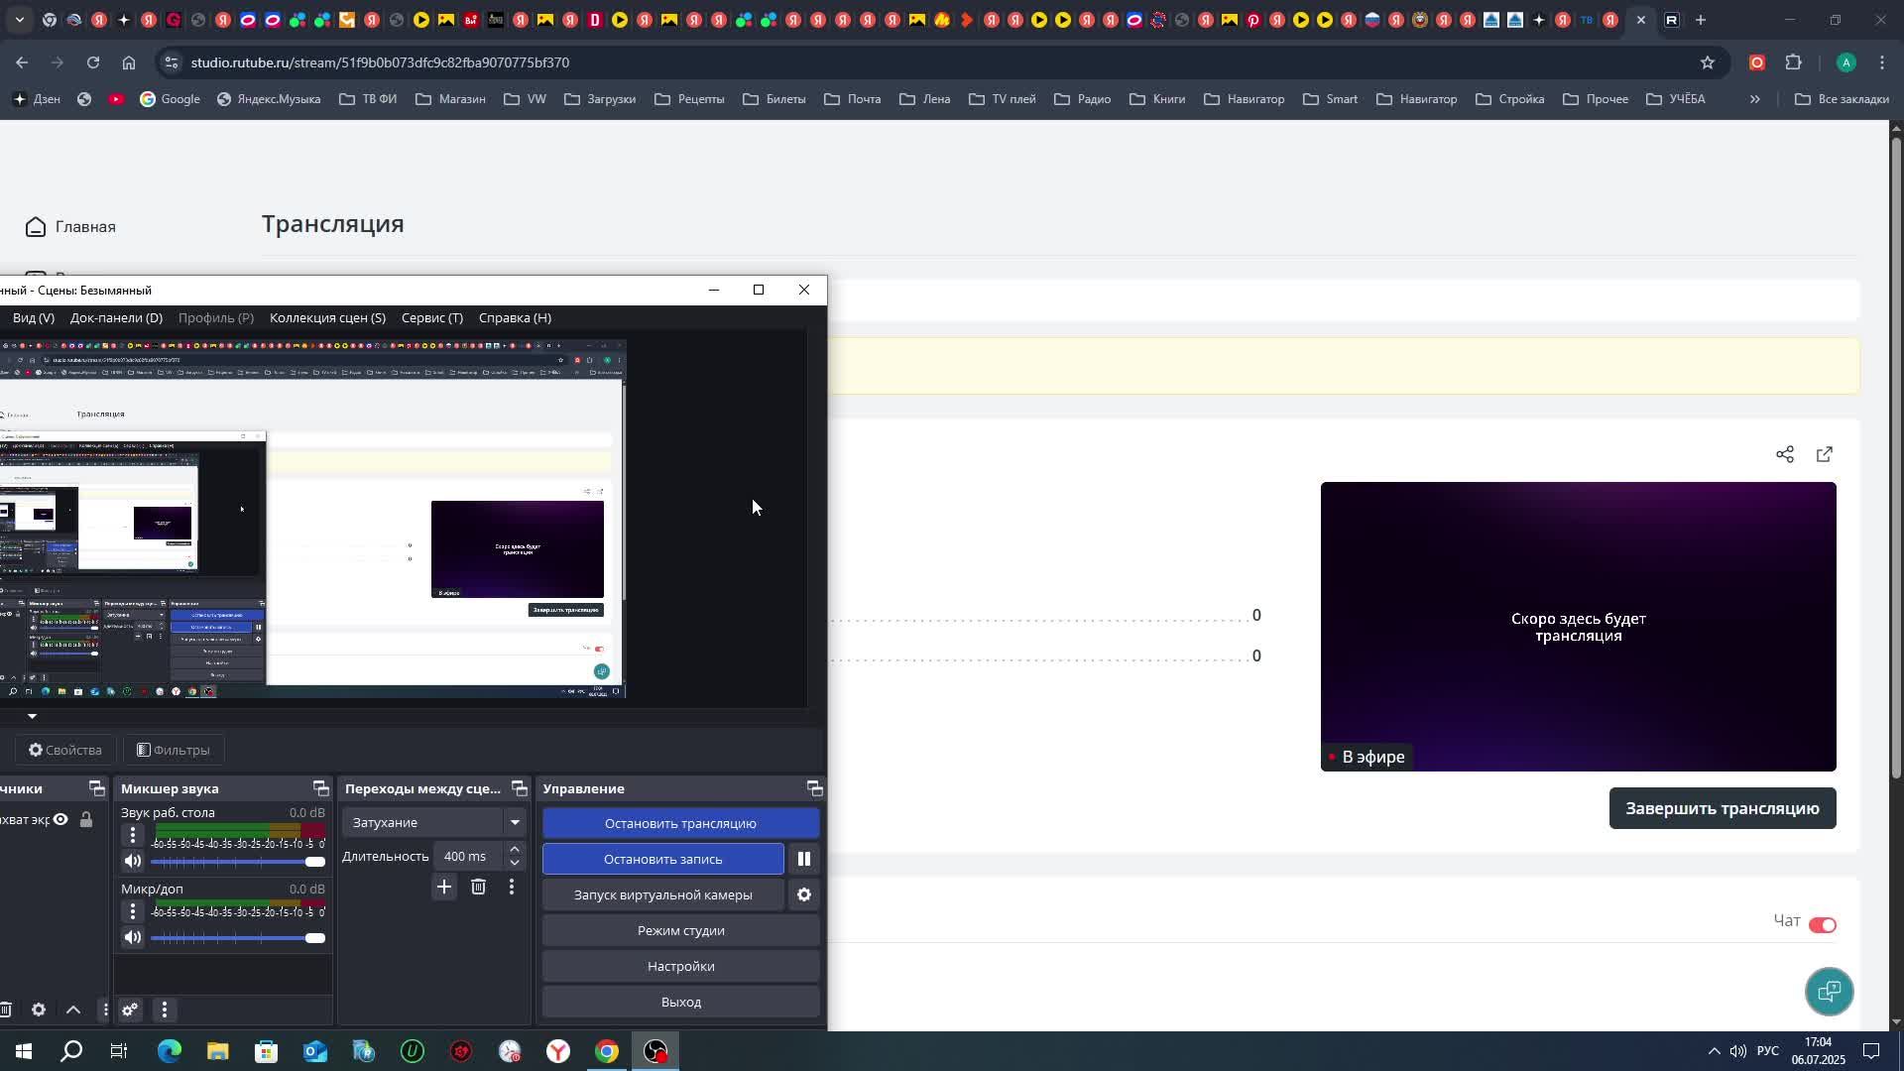Screen dimensions: 1904x1071
Task: Undock the Управление panel
Action: point(814,788)
